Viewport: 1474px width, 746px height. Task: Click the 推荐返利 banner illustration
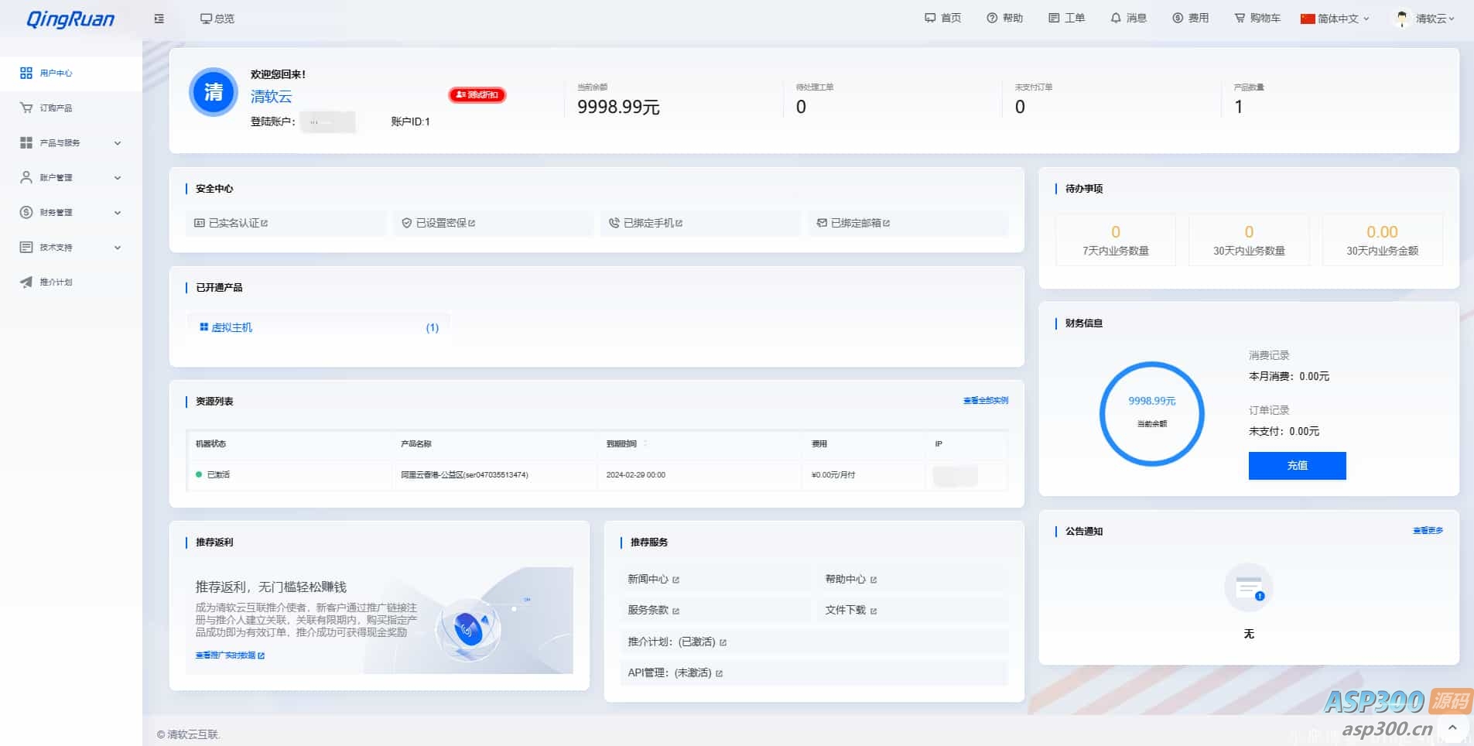468,621
